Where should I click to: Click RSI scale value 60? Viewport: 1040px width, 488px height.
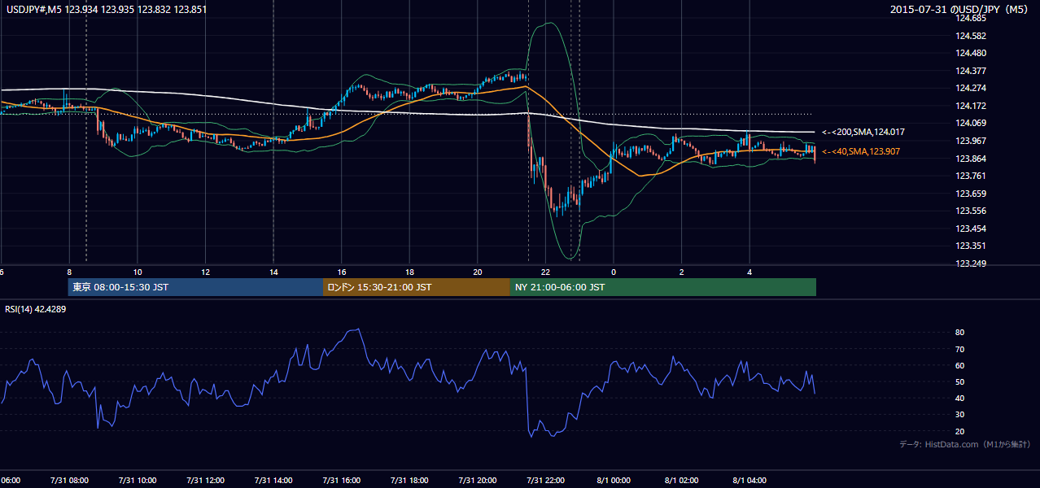960,365
